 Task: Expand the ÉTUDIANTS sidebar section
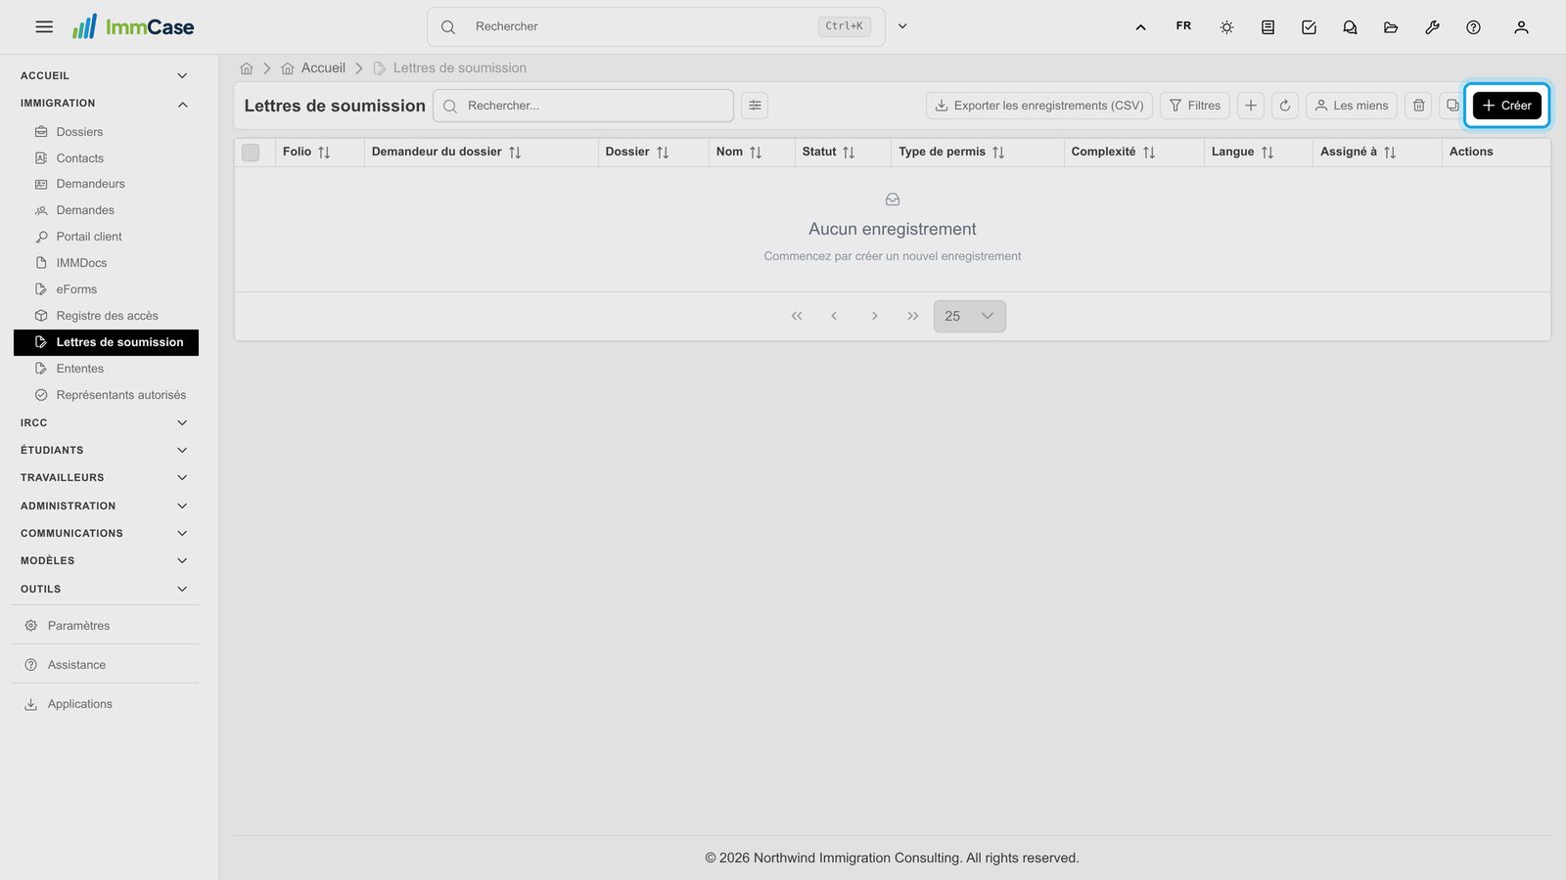105,451
